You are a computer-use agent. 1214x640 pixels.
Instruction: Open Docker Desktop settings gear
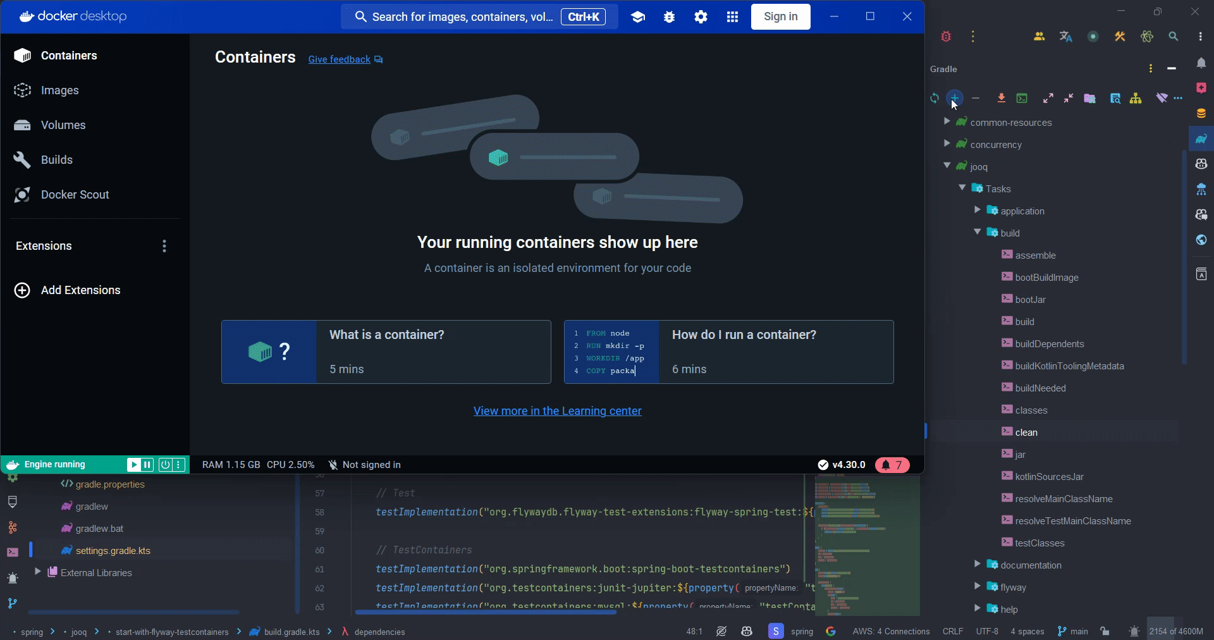point(701,17)
